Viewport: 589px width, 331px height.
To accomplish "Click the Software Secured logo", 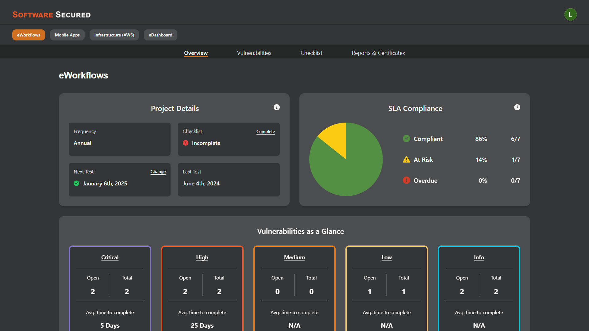I will pos(52,15).
